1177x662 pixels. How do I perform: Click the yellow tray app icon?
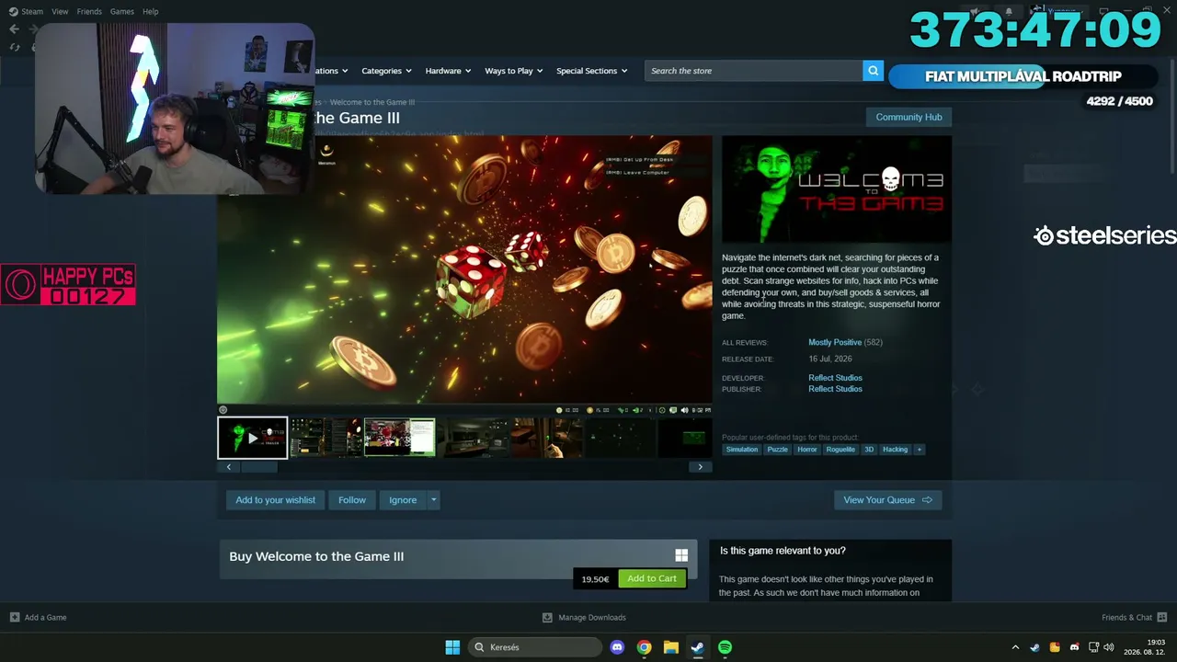[1055, 647]
